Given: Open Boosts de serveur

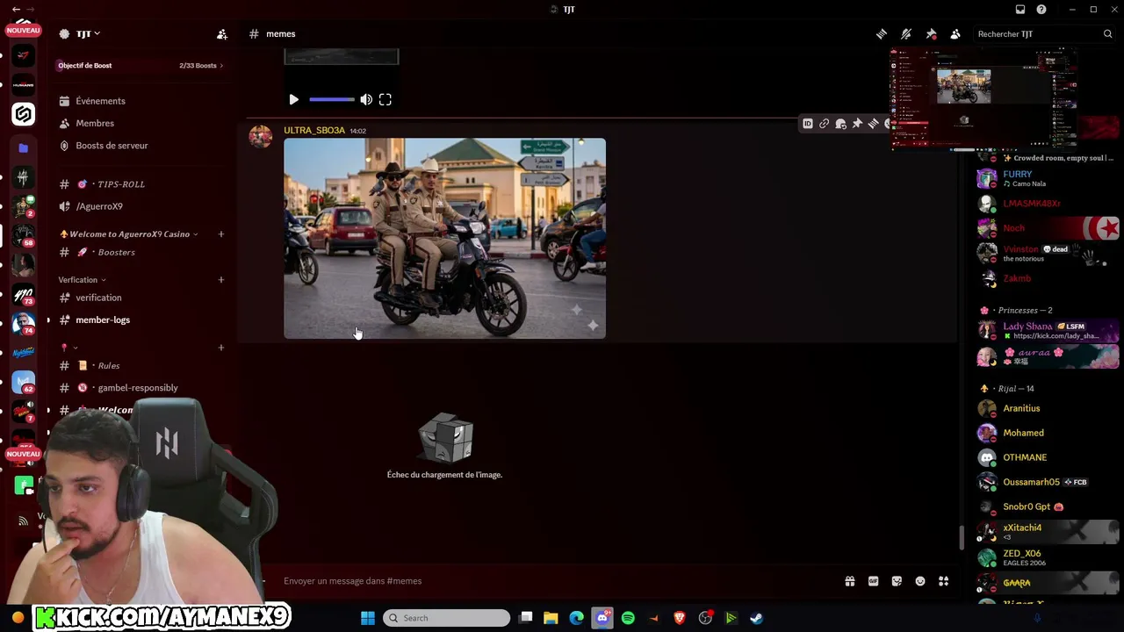Looking at the screenshot, I should point(112,146).
